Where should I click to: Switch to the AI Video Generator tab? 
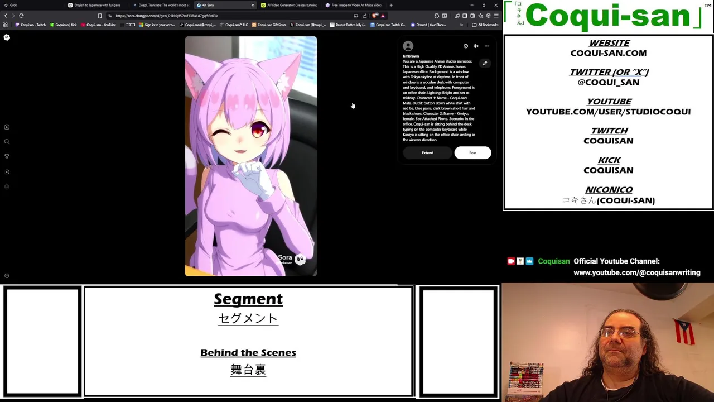click(x=290, y=5)
